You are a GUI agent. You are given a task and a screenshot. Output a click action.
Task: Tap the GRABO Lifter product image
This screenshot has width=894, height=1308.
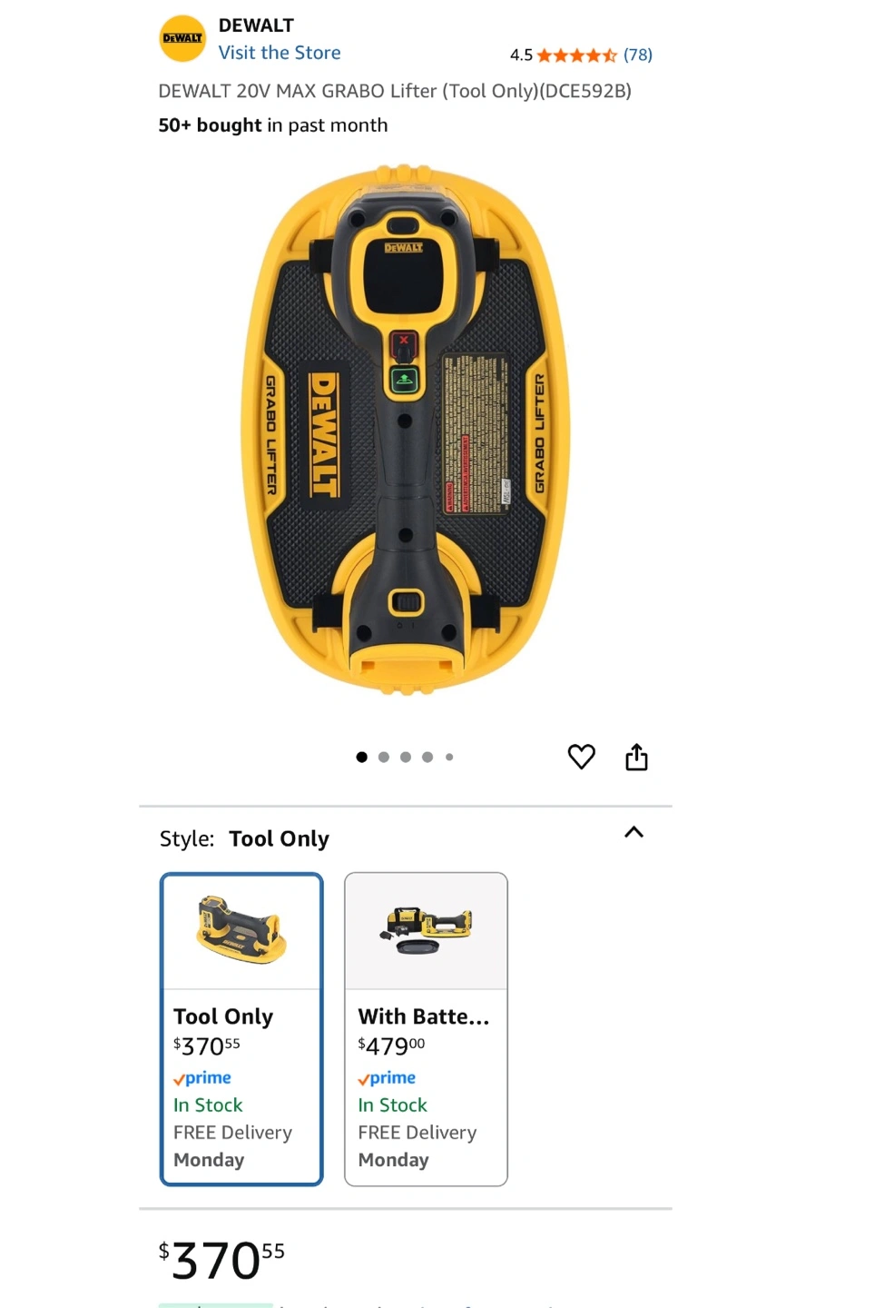[405, 429]
